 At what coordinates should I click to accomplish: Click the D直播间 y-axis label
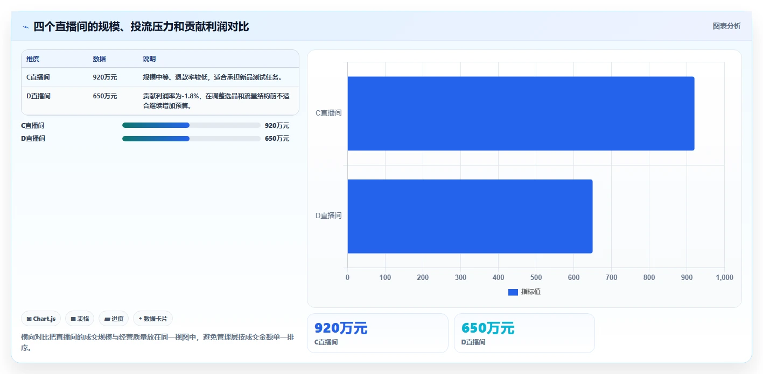[328, 216]
